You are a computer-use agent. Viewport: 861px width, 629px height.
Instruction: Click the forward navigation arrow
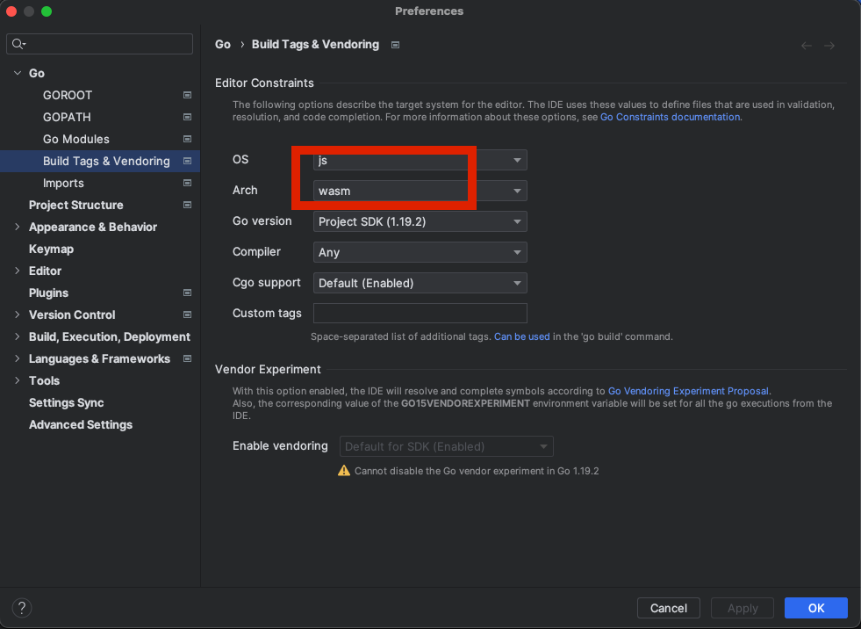829,46
